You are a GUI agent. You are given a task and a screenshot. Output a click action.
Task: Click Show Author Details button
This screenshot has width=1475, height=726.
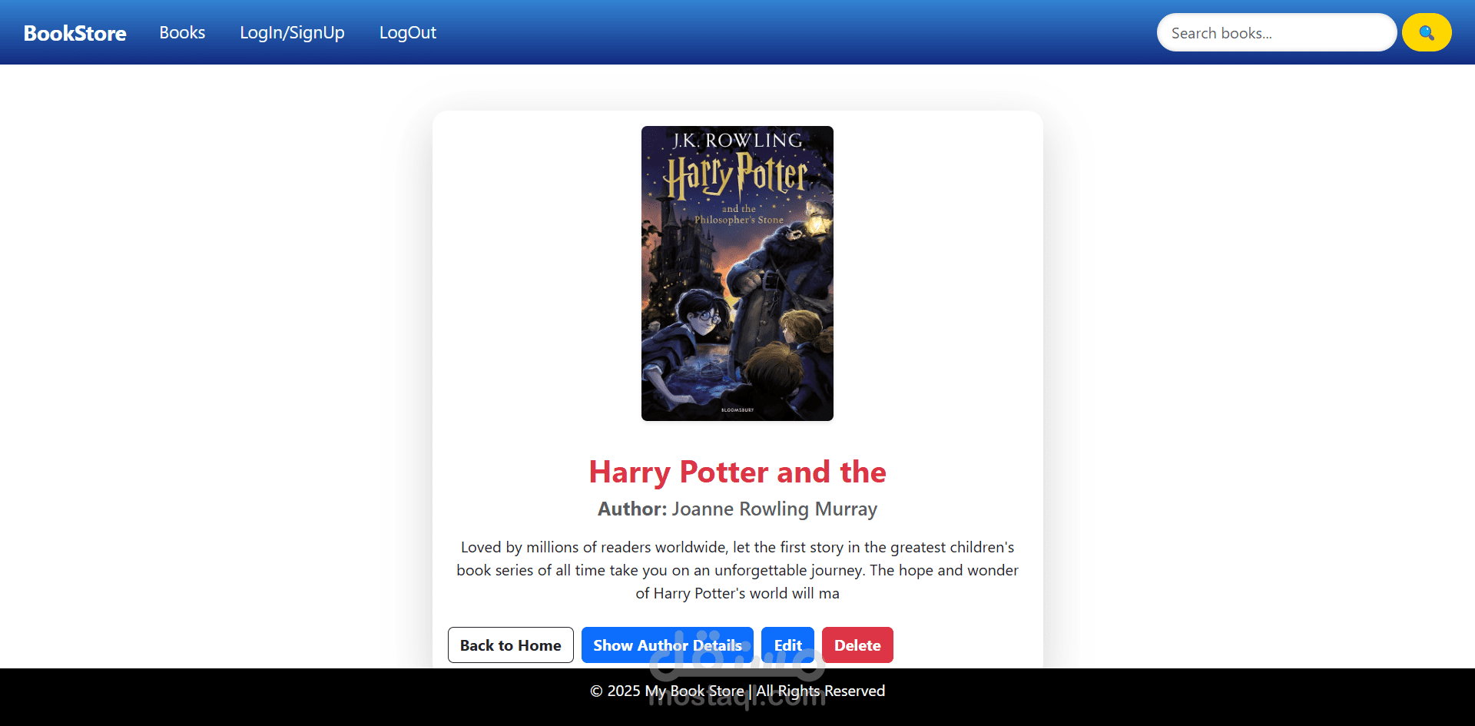(x=668, y=645)
